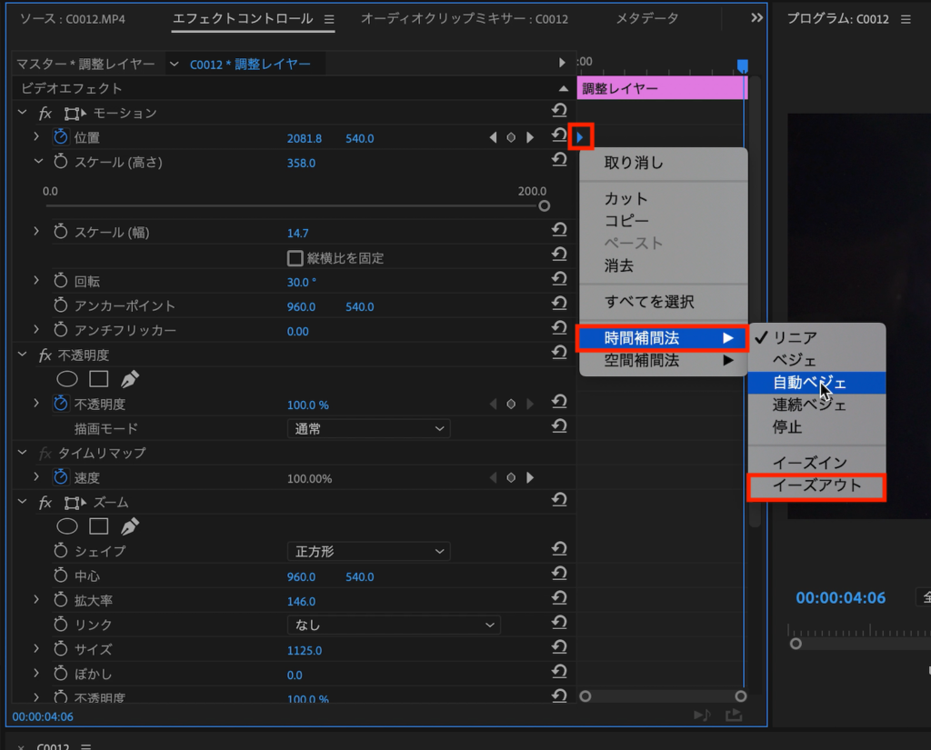Screen dimensions: 931x750
Task: Collapse the ズーム effect group
Action: point(23,502)
